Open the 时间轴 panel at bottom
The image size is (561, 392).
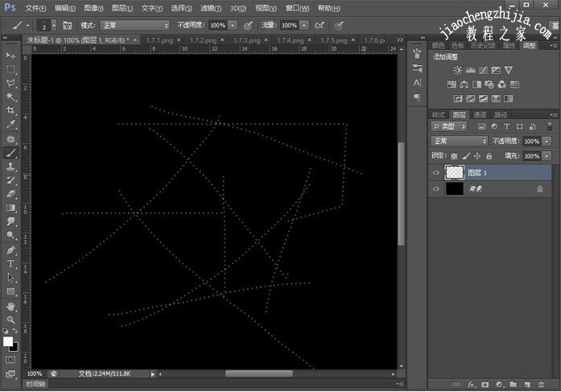35,385
